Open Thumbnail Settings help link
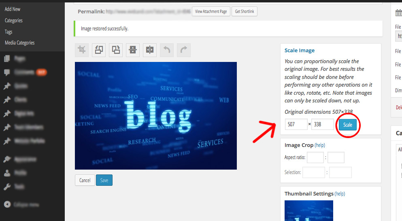Screen dimensions: 402x221 340,193
